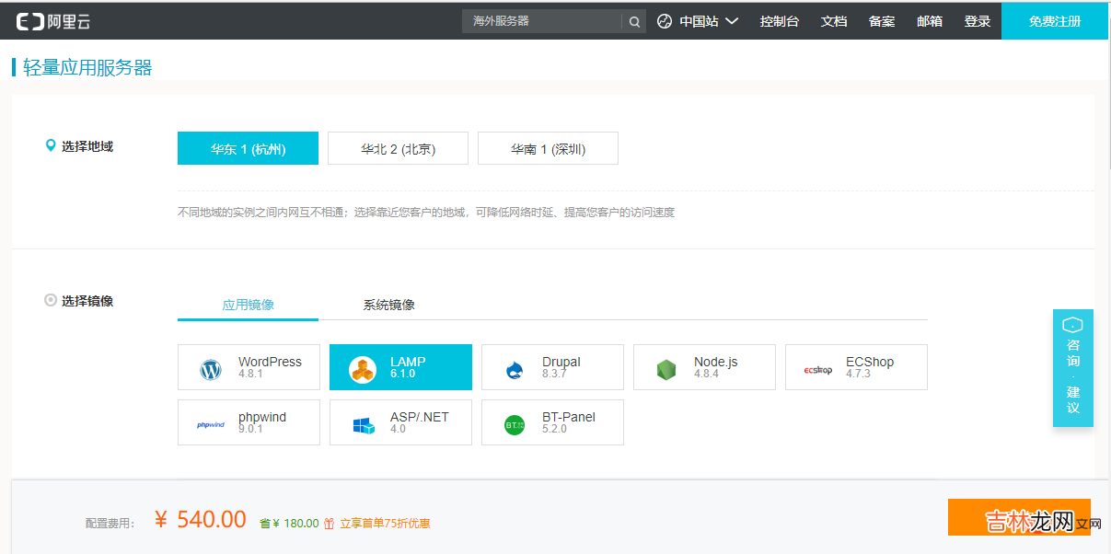Screen dimensions: 1111x554
Task: Select the ASP/.NET Windows icon
Action: click(363, 425)
